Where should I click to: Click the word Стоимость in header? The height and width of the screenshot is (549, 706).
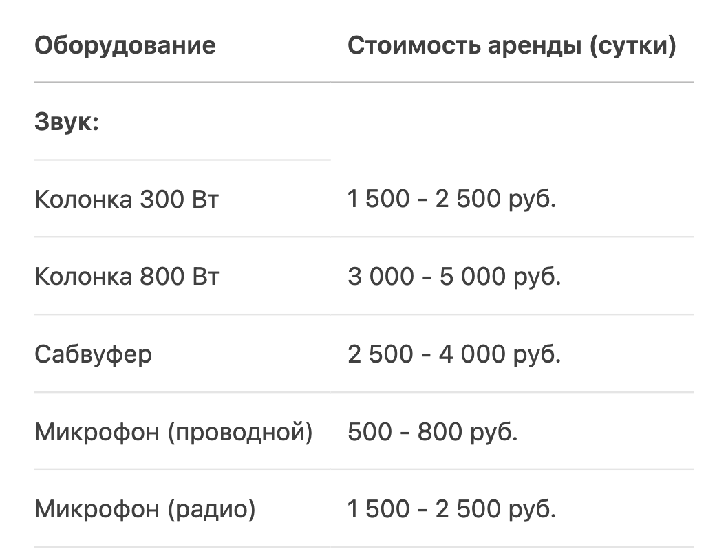tap(414, 45)
